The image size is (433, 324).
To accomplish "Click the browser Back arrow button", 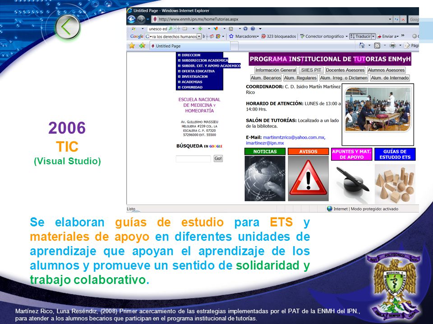I will pos(131,19).
